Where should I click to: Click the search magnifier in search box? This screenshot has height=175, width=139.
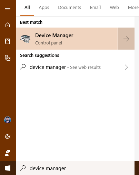pyautogui.click(x=23, y=168)
